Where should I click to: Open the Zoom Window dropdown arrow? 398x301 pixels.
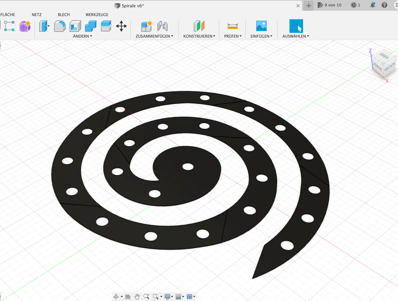click(x=161, y=297)
